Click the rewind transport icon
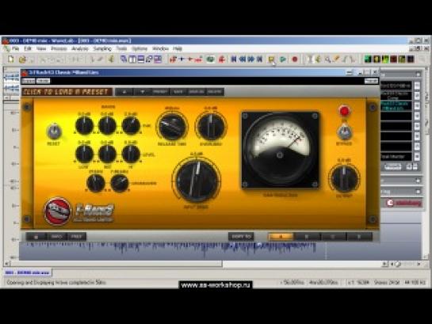Image resolution: width=432 pixels, height=324 pixels. [243, 59]
